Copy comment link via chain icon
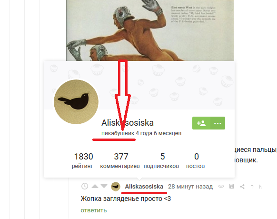The height and width of the screenshot is (219, 277). point(221,186)
